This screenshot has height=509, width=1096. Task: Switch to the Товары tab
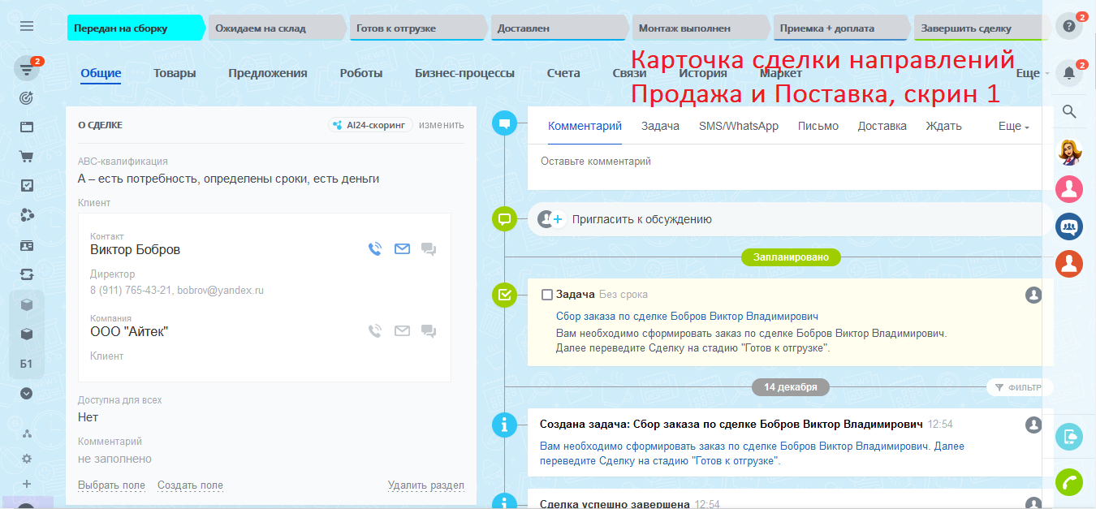pos(175,73)
